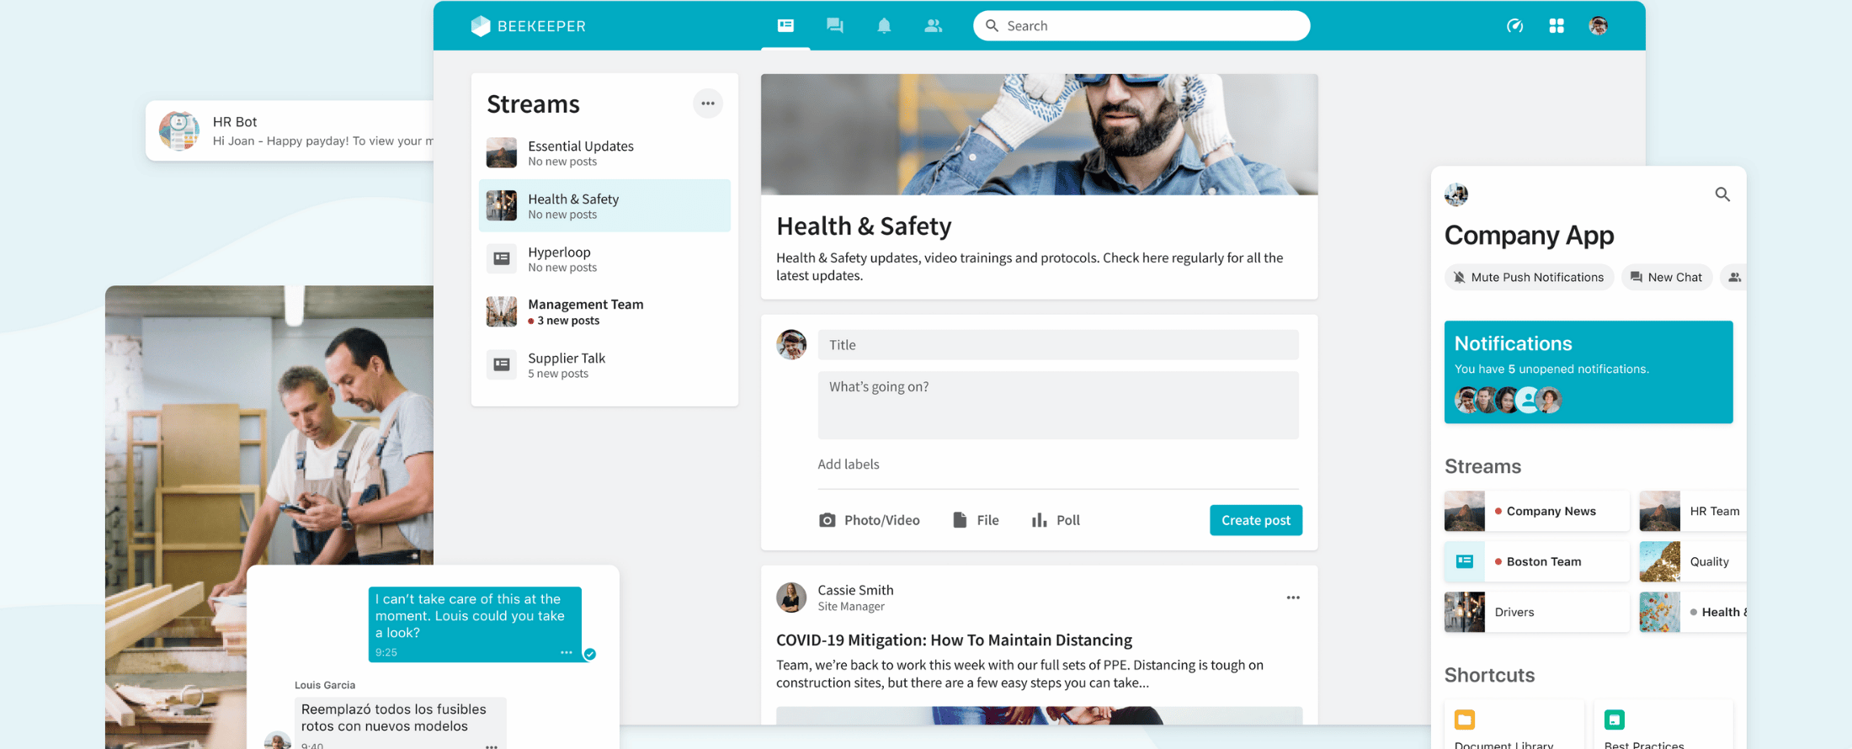Screen dimensions: 1852x749
Task: Open the apps grid icon
Action: (x=1556, y=25)
